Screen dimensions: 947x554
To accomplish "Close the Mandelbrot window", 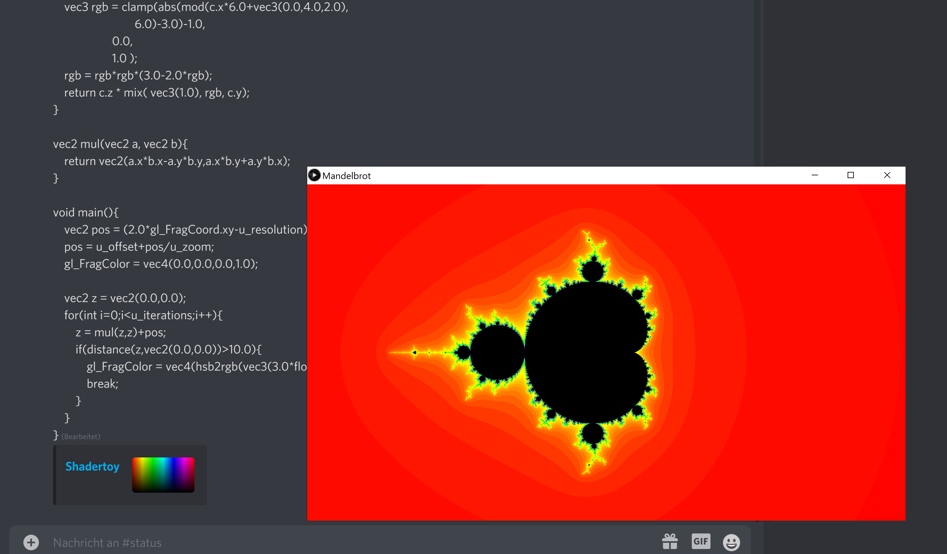I will 887,175.
